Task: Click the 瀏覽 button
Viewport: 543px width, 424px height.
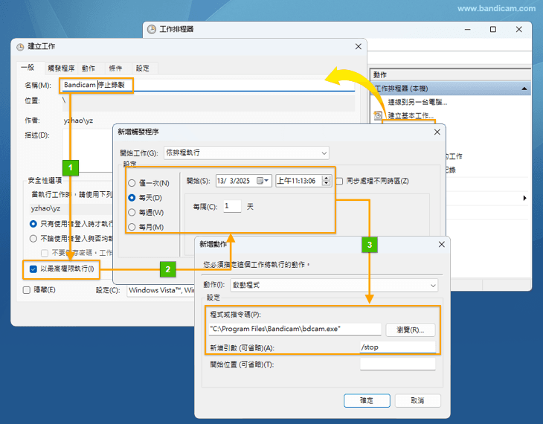Action: tap(411, 330)
